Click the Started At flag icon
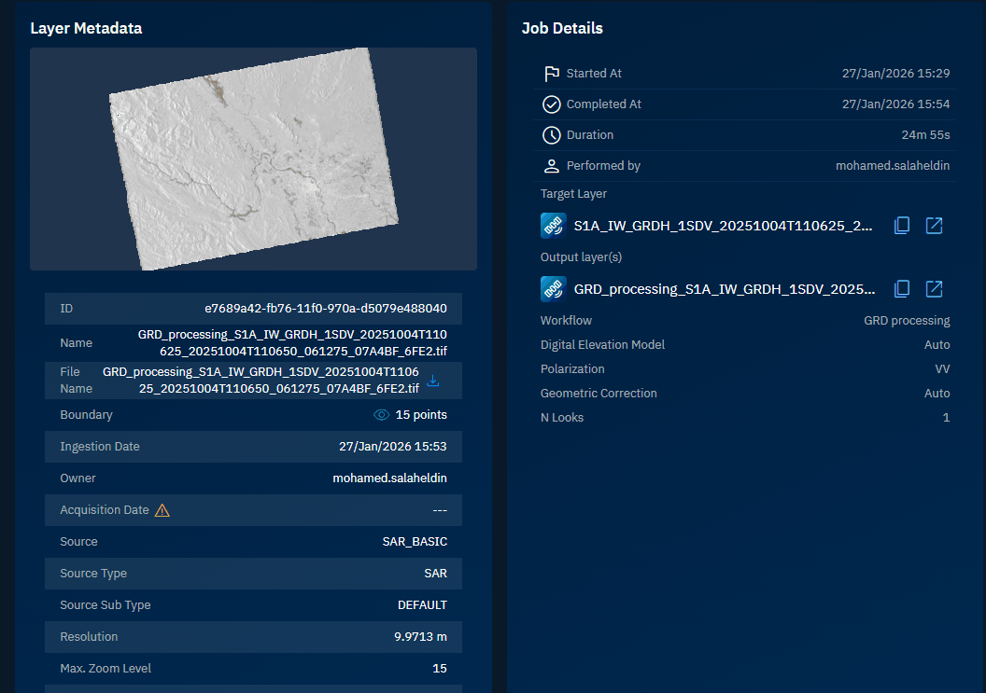Image resolution: width=986 pixels, height=693 pixels. [x=552, y=74]
